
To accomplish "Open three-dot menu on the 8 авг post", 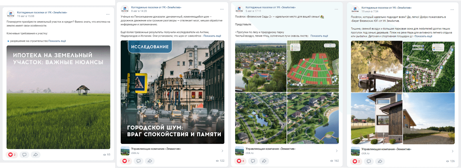I will tap(222, 9).
